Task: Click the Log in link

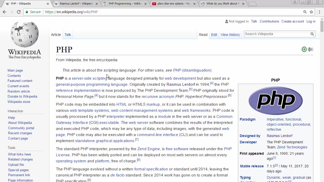Action: (x=311, y=21)
